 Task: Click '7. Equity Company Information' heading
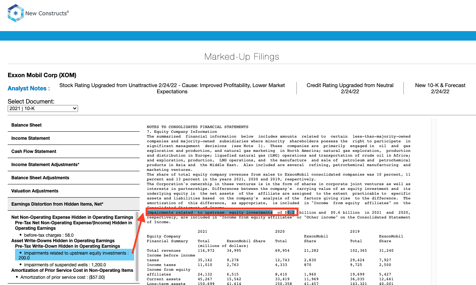tap(182, 132)
